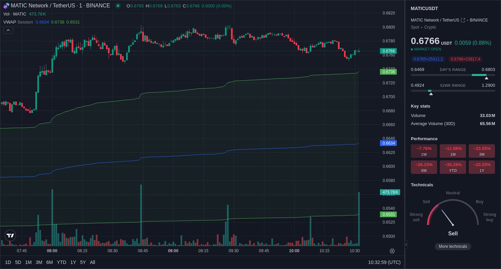
Task: Click the 10:32:59 (UTC) clock
Action: pyautogui.click(x=384, y=262)
